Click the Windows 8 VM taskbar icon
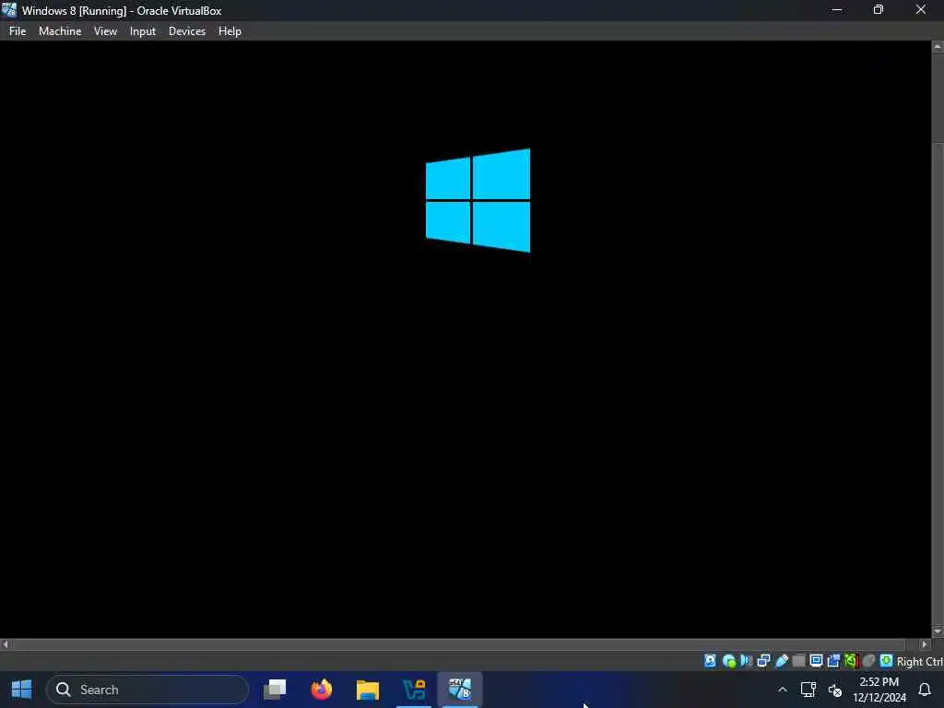 [x=460, y=690]
